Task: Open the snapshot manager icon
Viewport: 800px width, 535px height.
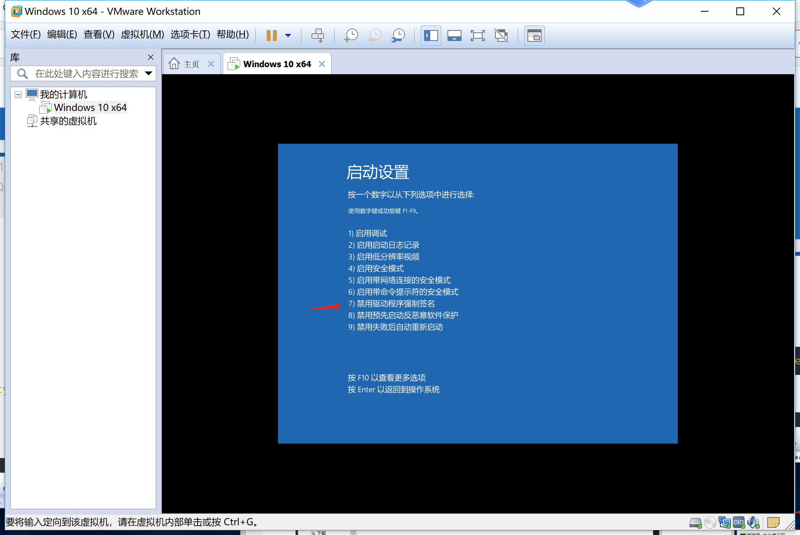Action: 398,36
